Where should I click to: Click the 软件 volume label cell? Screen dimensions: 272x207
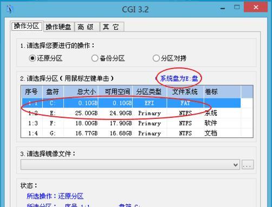(211, 123)
